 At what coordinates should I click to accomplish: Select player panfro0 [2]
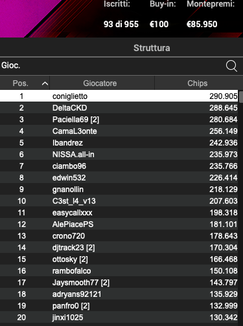click(71, 306)
